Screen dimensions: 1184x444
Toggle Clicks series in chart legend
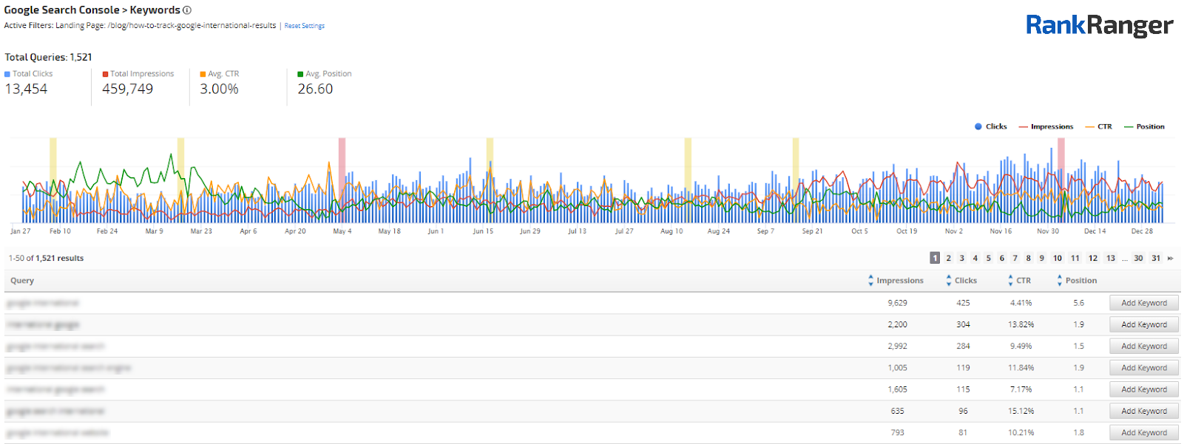click(x=990, y=127)
